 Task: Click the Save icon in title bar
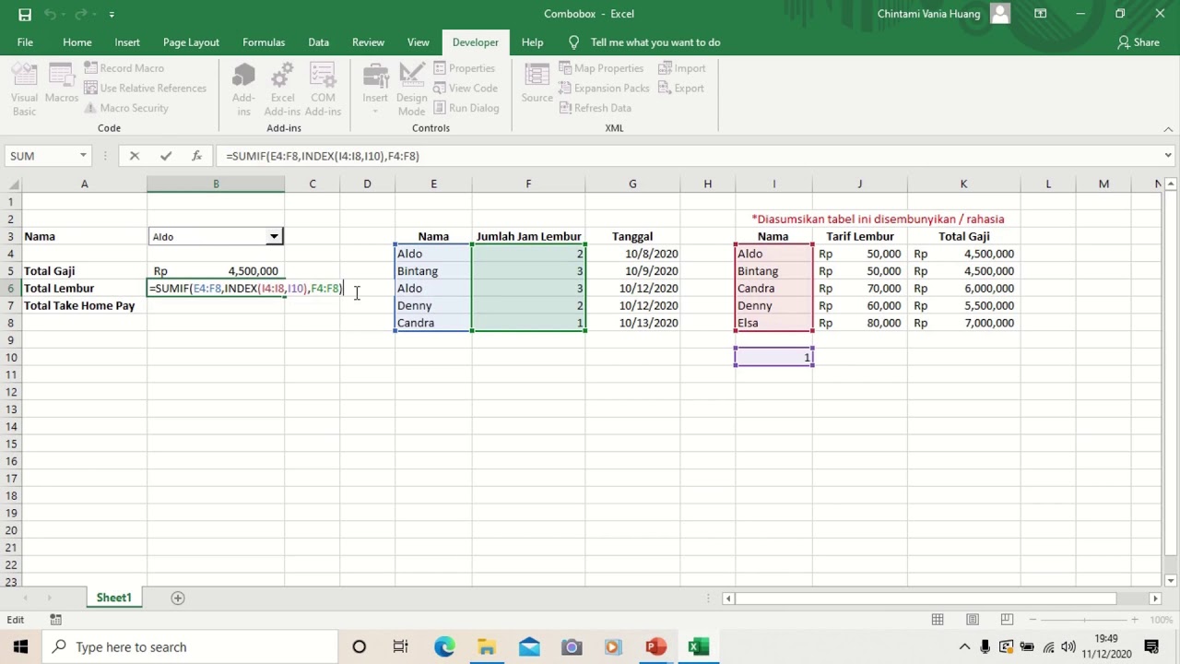pos(25,14)
